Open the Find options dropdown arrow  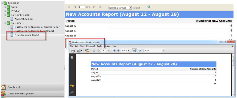pyautogui.click(x=163, y=51)
